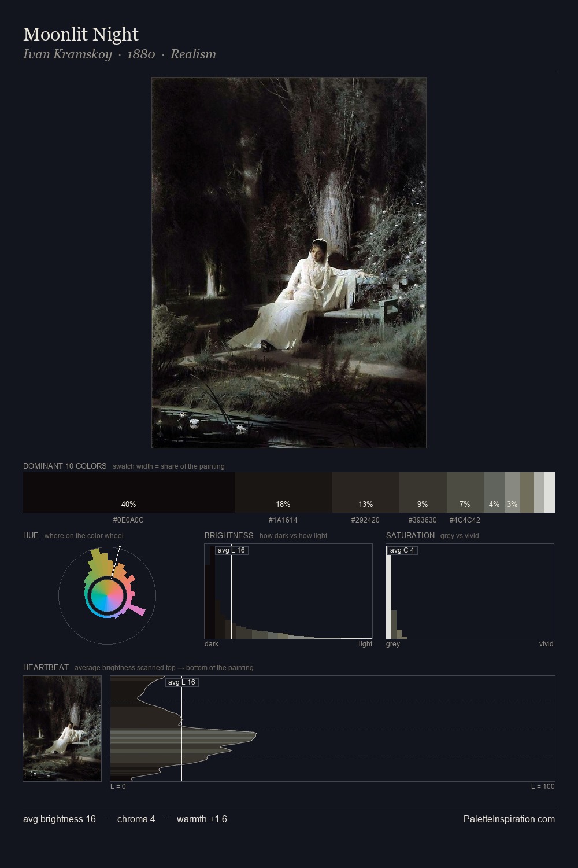Click the 'avg L 16' tag in heartbeat chart
The image size is (578, 868).
181,682
